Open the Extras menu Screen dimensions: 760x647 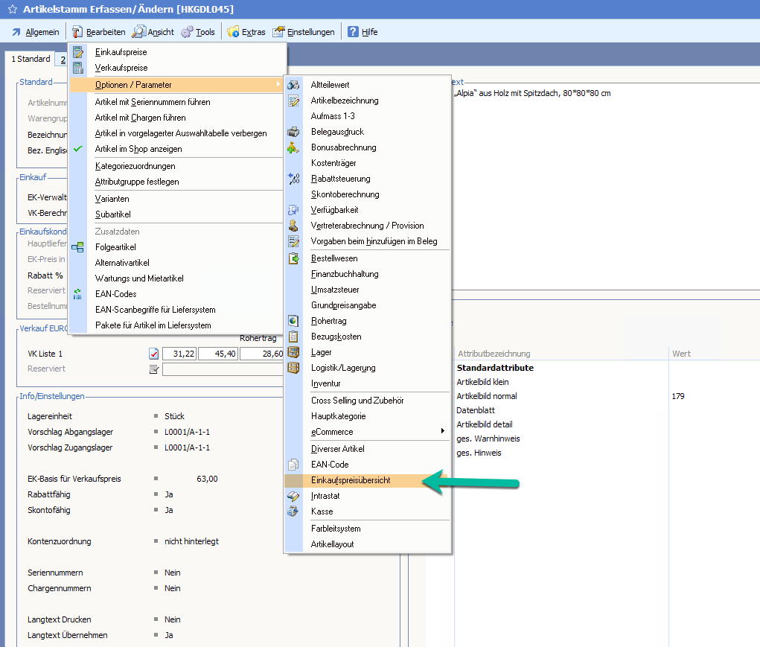pos(246,32)
